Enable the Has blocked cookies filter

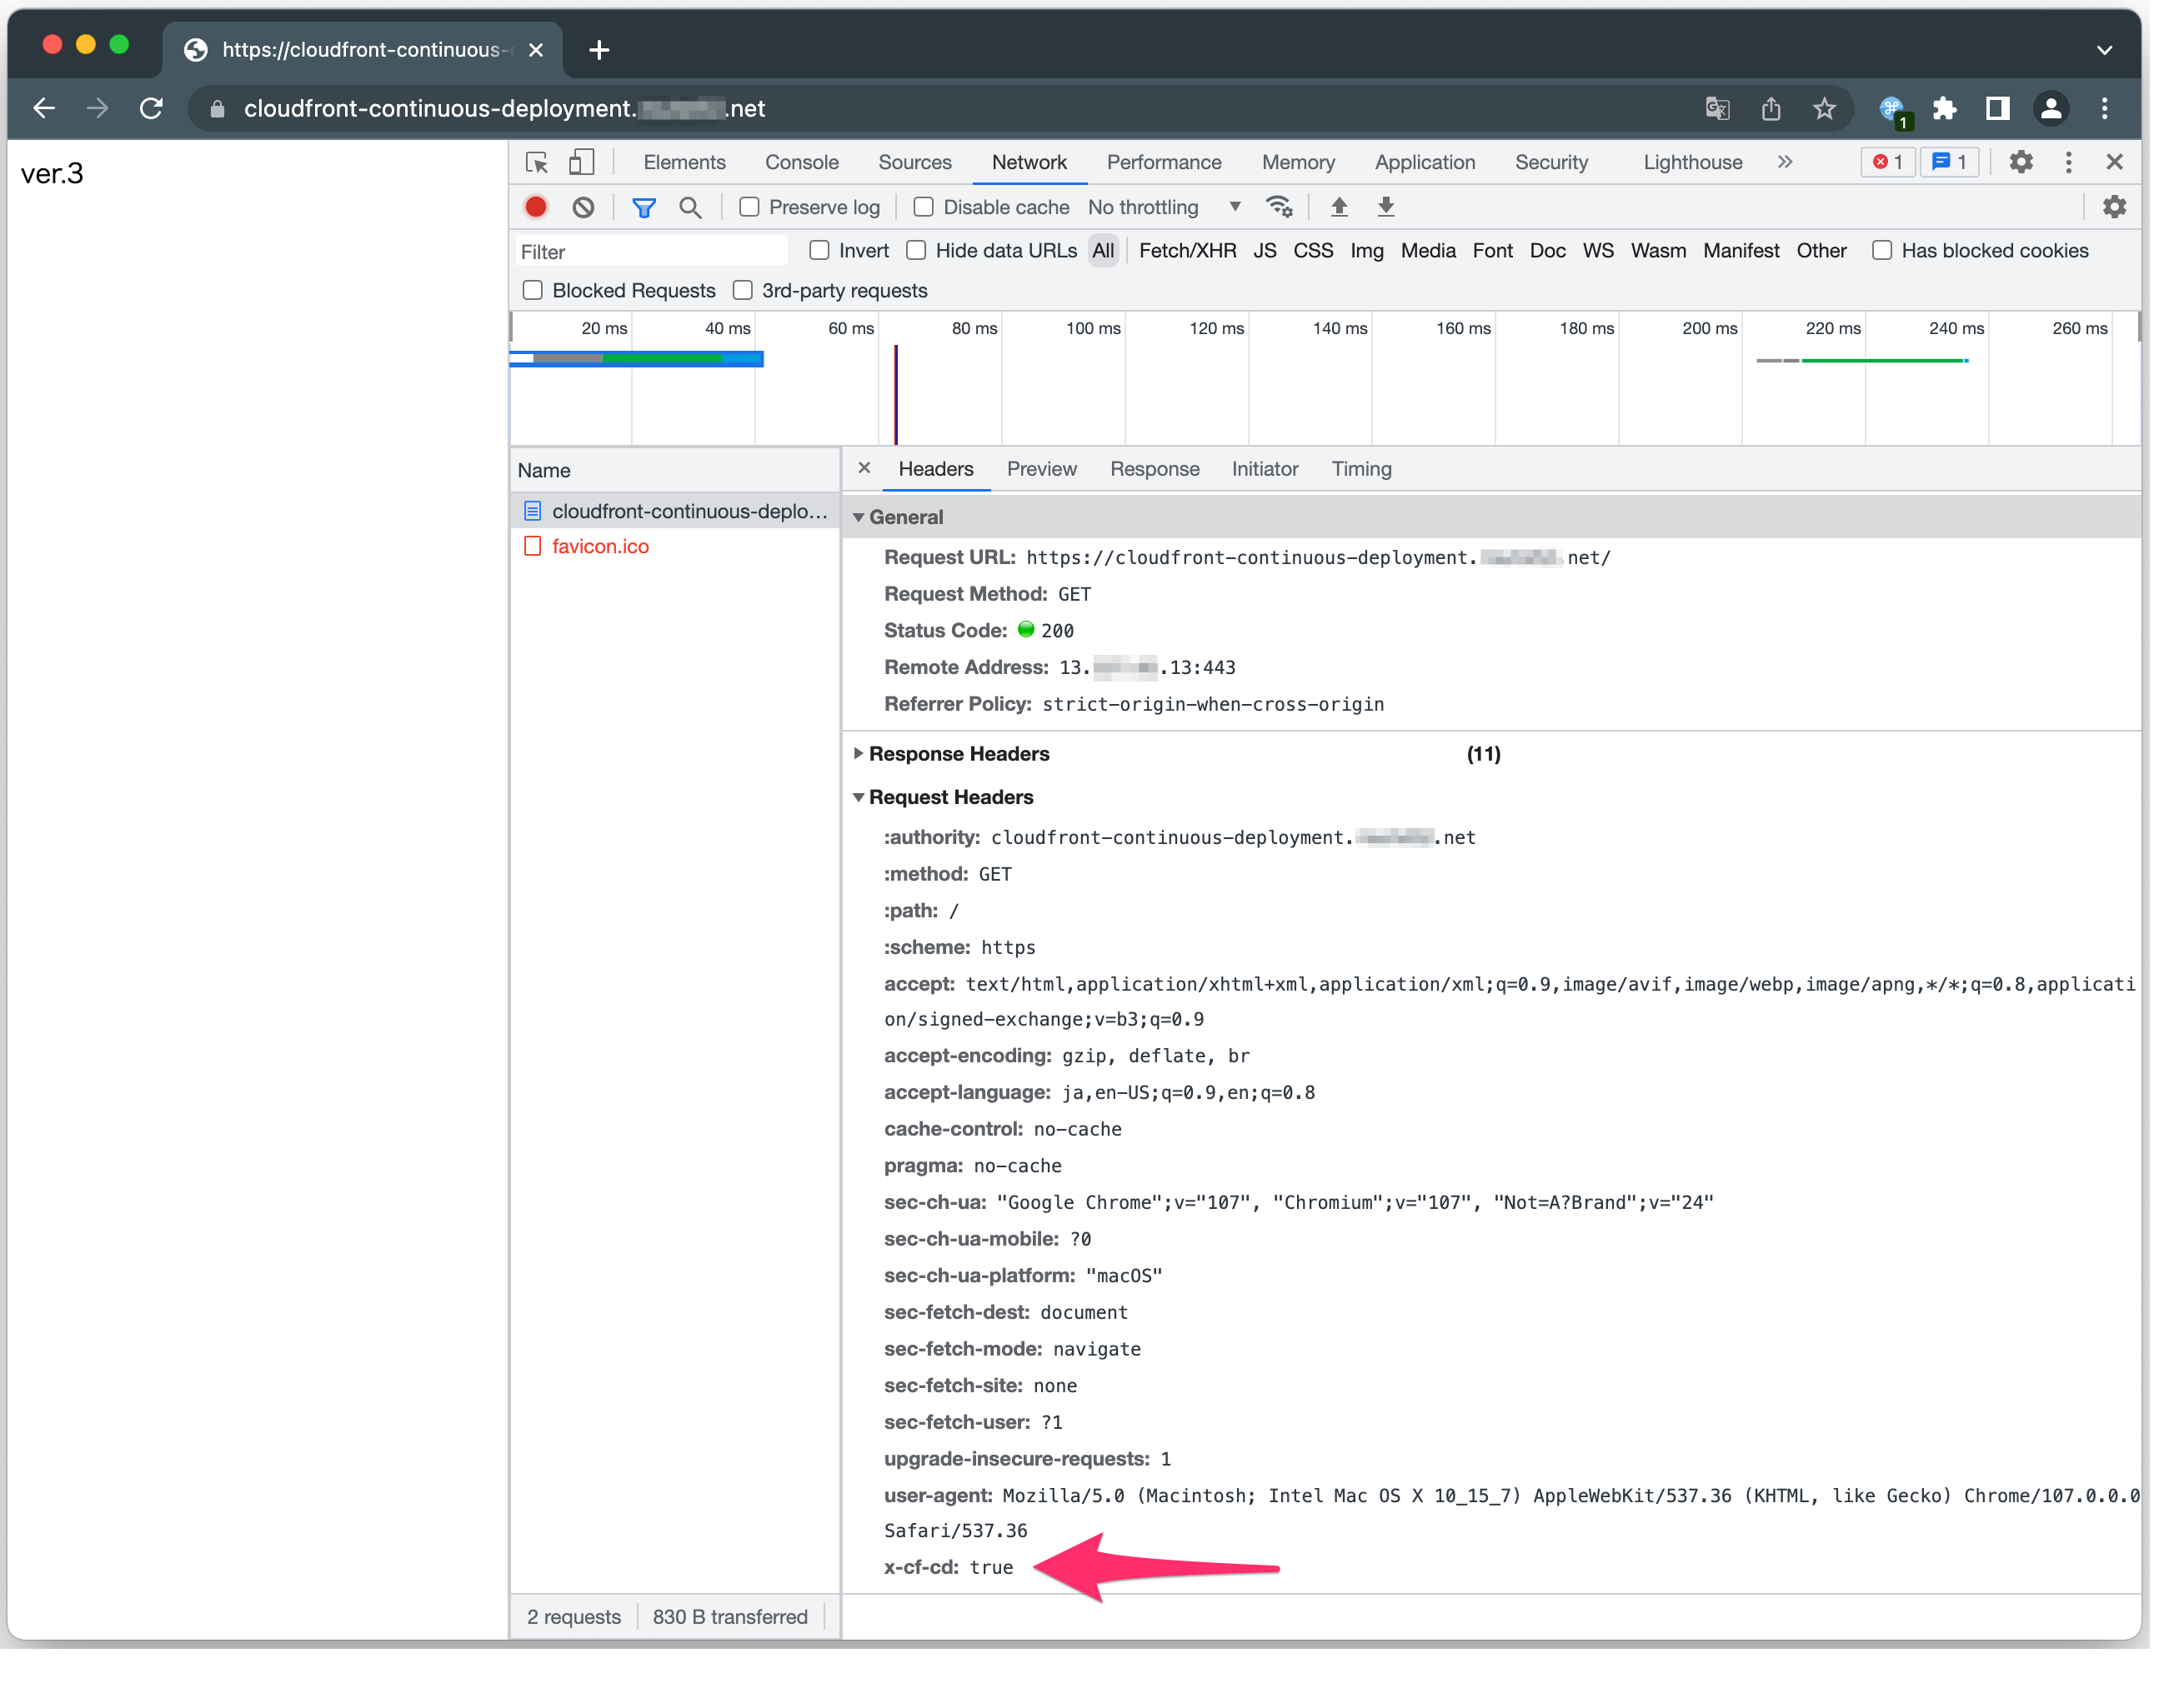tap(1882, 251)
